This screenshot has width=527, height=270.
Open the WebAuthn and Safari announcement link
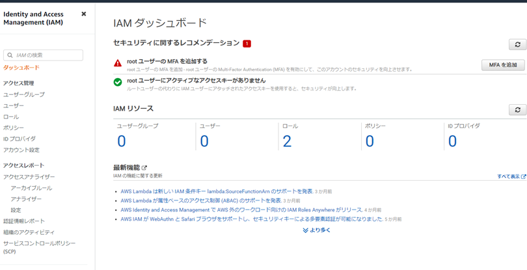252,219
